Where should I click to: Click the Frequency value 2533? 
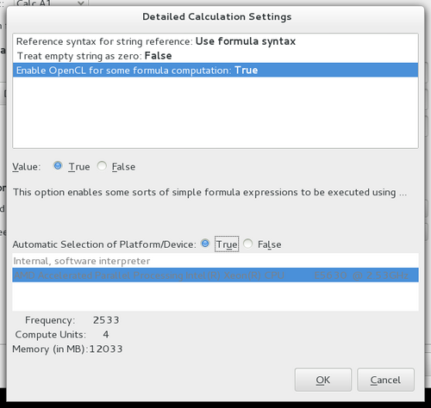pos(106,320)
